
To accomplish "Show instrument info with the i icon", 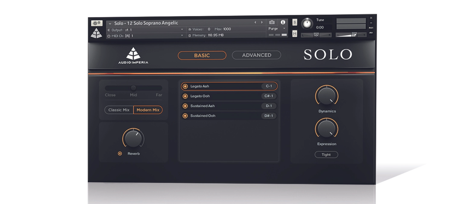I will click(283, 22).
